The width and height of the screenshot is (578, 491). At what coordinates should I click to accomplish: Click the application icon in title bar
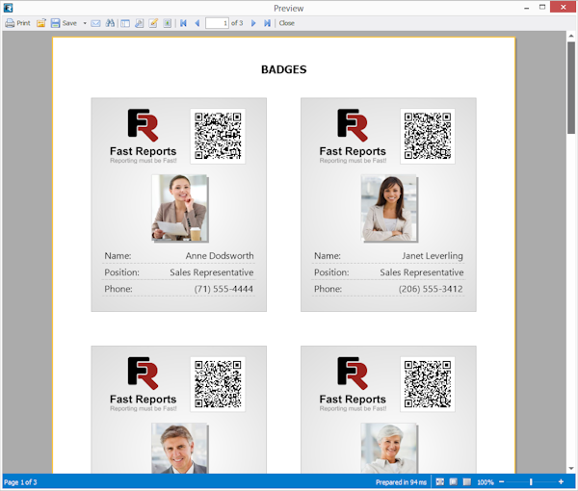(x=8, y=8)
